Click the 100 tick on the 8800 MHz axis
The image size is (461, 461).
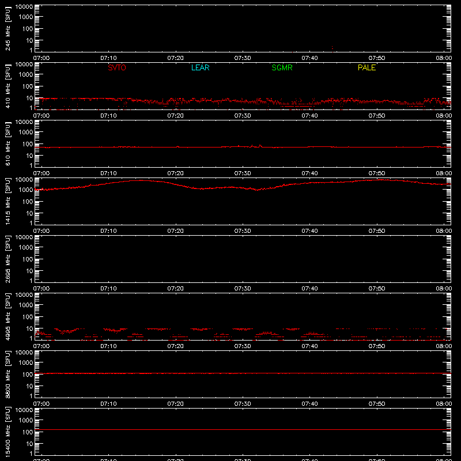(28, 374)
